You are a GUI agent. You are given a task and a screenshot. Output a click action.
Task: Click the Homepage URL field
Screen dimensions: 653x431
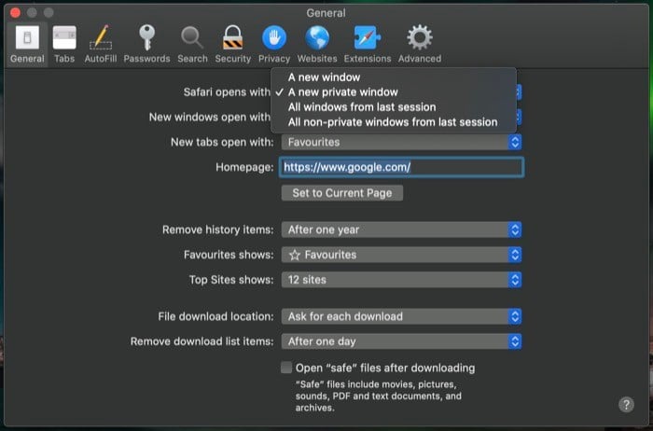tap(401, 167)
